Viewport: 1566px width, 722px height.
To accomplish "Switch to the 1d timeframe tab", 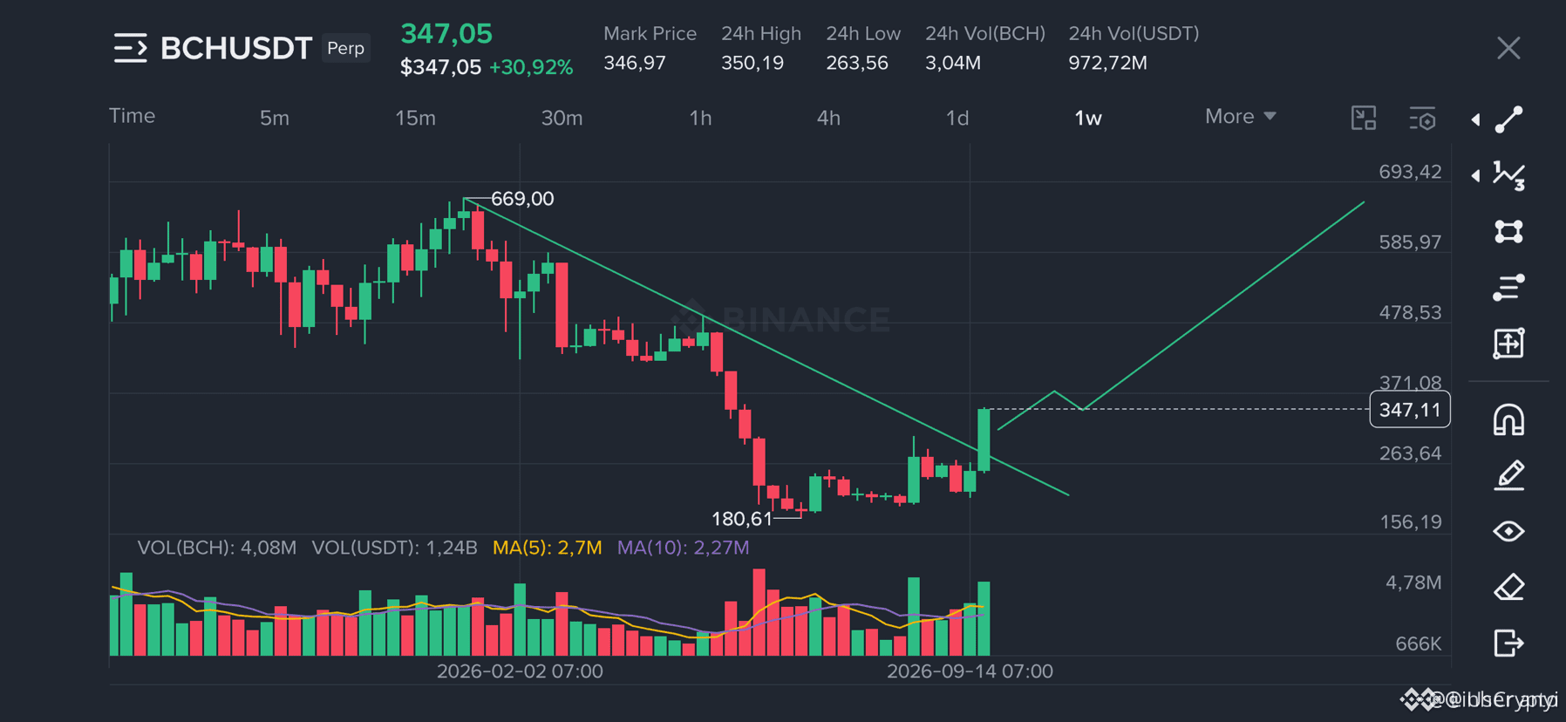I will (x=957, y=118).
